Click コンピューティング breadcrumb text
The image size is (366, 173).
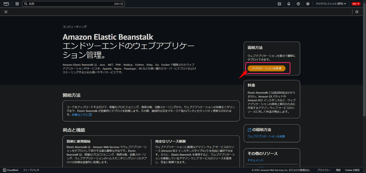(x=75, y=27)
